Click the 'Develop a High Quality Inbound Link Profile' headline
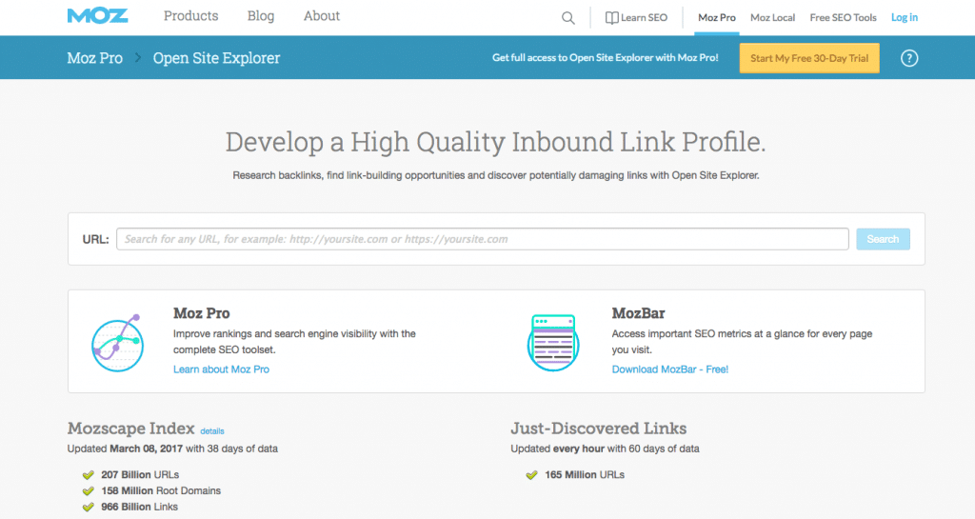 click(x=495, y=142)
